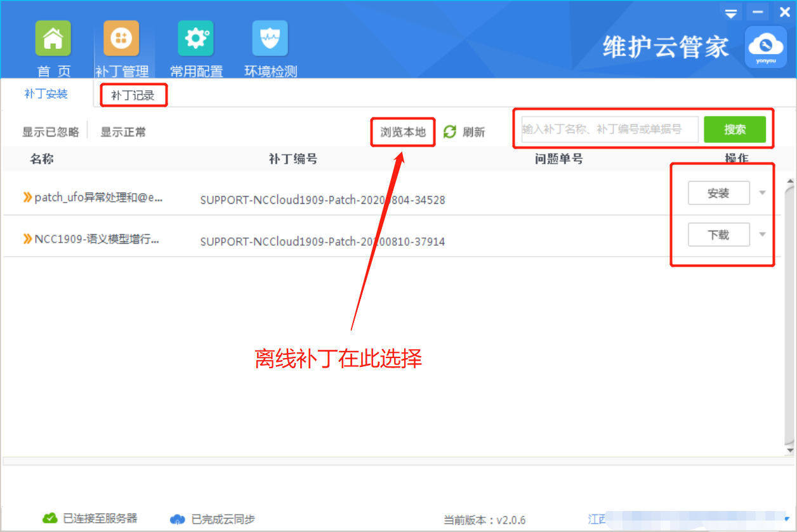Expand dropdown arrow next to 下载 button
Screen dimensions: 797x532
pos(762,235)
